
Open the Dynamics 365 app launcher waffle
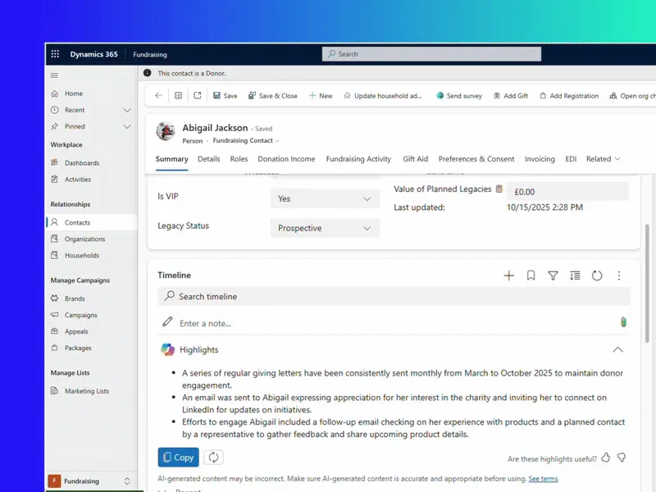(55, 54)
